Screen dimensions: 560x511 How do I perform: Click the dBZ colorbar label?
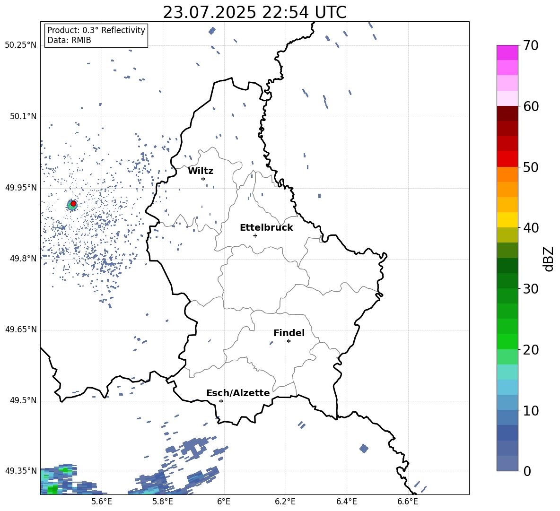coord(549,259)
